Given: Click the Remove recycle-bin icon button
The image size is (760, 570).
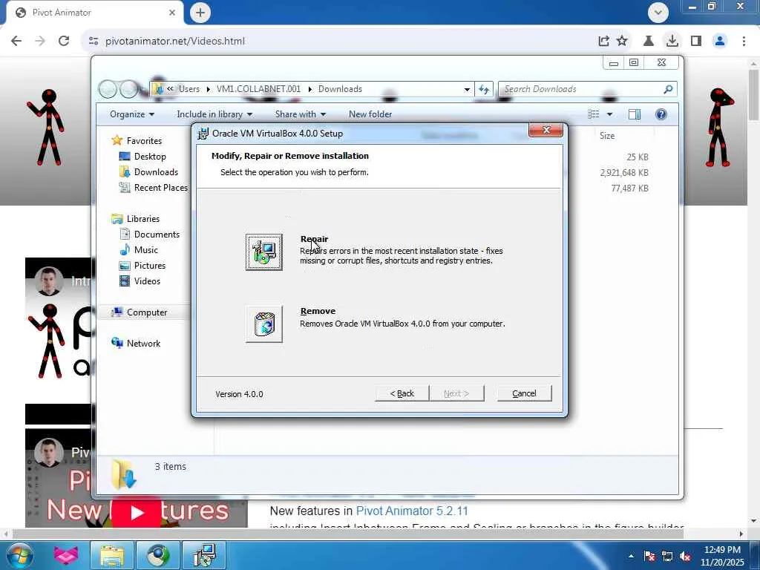Looking at the screenshot, I should (263, 324).
